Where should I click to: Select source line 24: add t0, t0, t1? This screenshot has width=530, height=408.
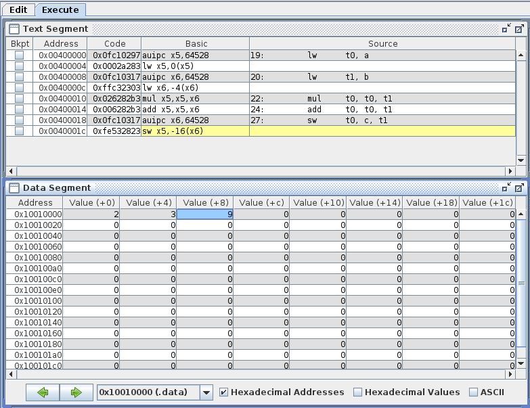(382, 110)
